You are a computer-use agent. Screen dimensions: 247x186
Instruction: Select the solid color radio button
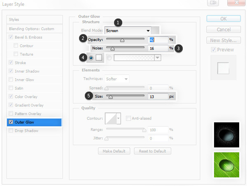[91, 58]
